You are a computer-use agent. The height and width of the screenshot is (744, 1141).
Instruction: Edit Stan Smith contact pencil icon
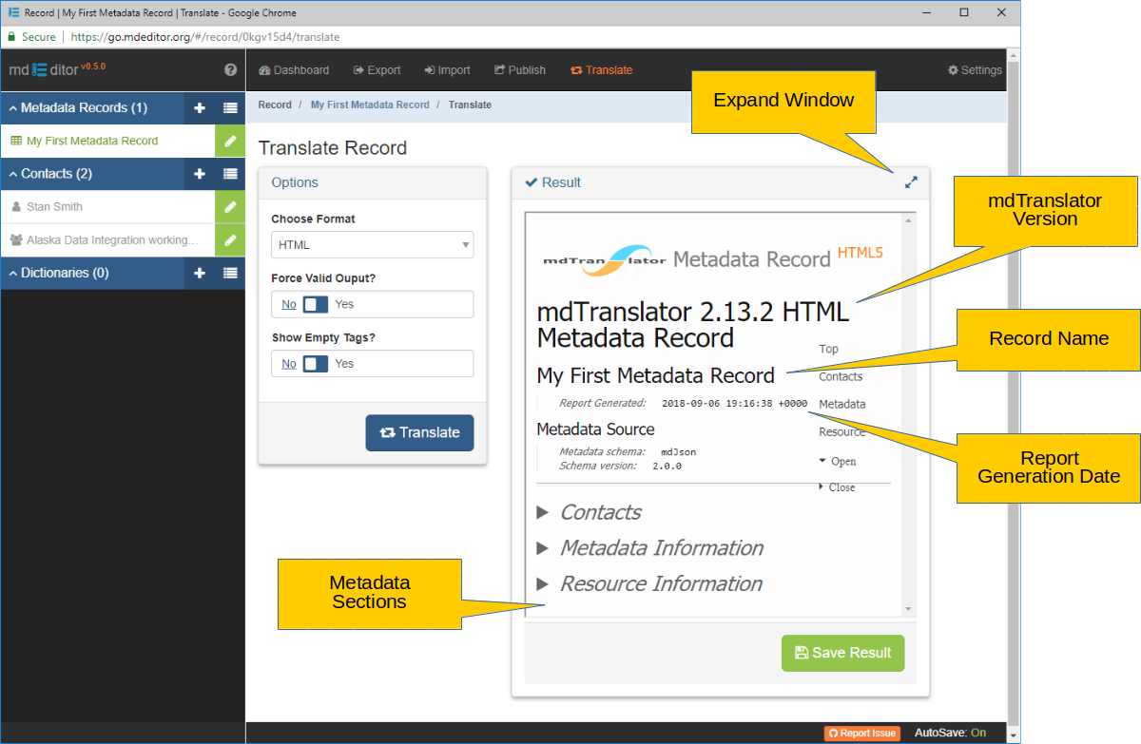[230, 207]
